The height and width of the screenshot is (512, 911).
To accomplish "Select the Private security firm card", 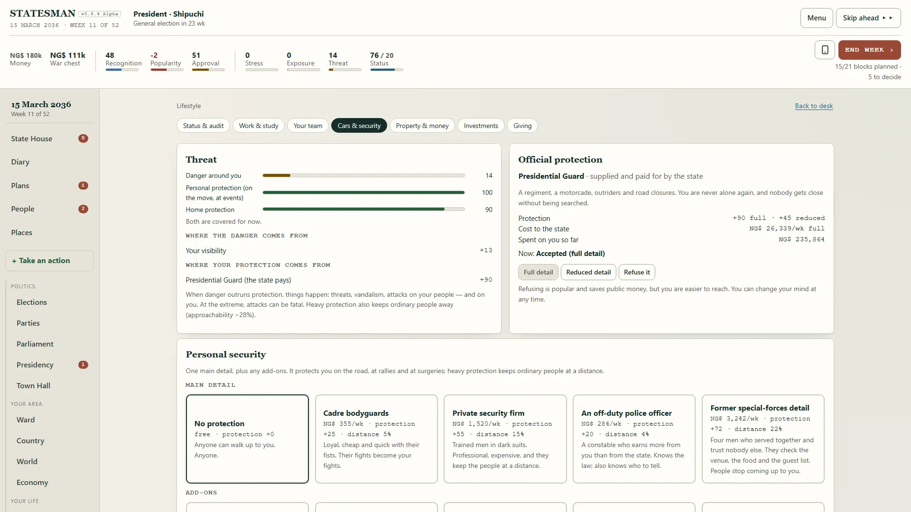I will tap(505, 439).
